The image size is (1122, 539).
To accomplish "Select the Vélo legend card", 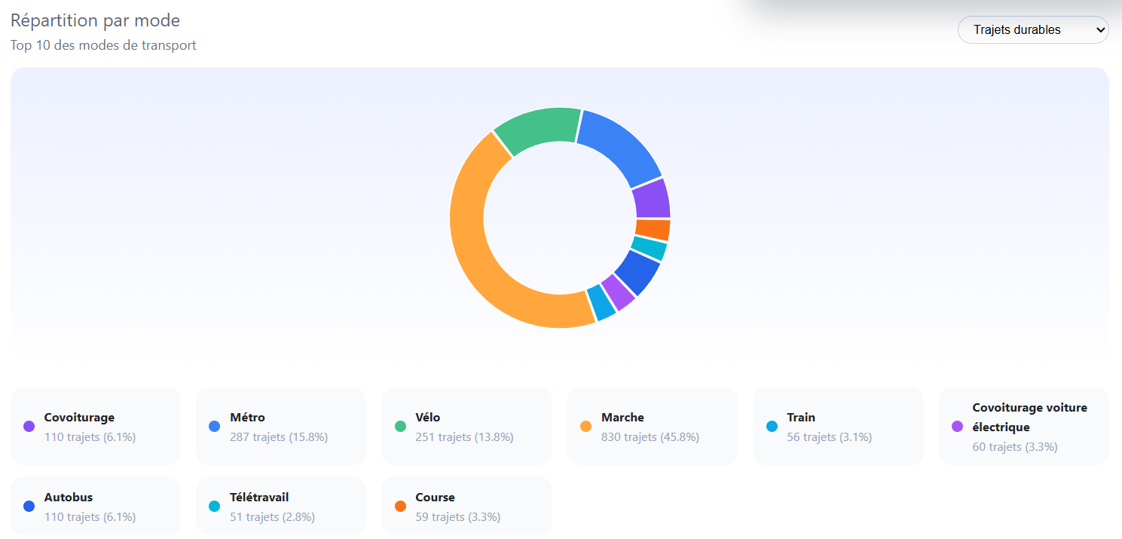I will 466,426.
